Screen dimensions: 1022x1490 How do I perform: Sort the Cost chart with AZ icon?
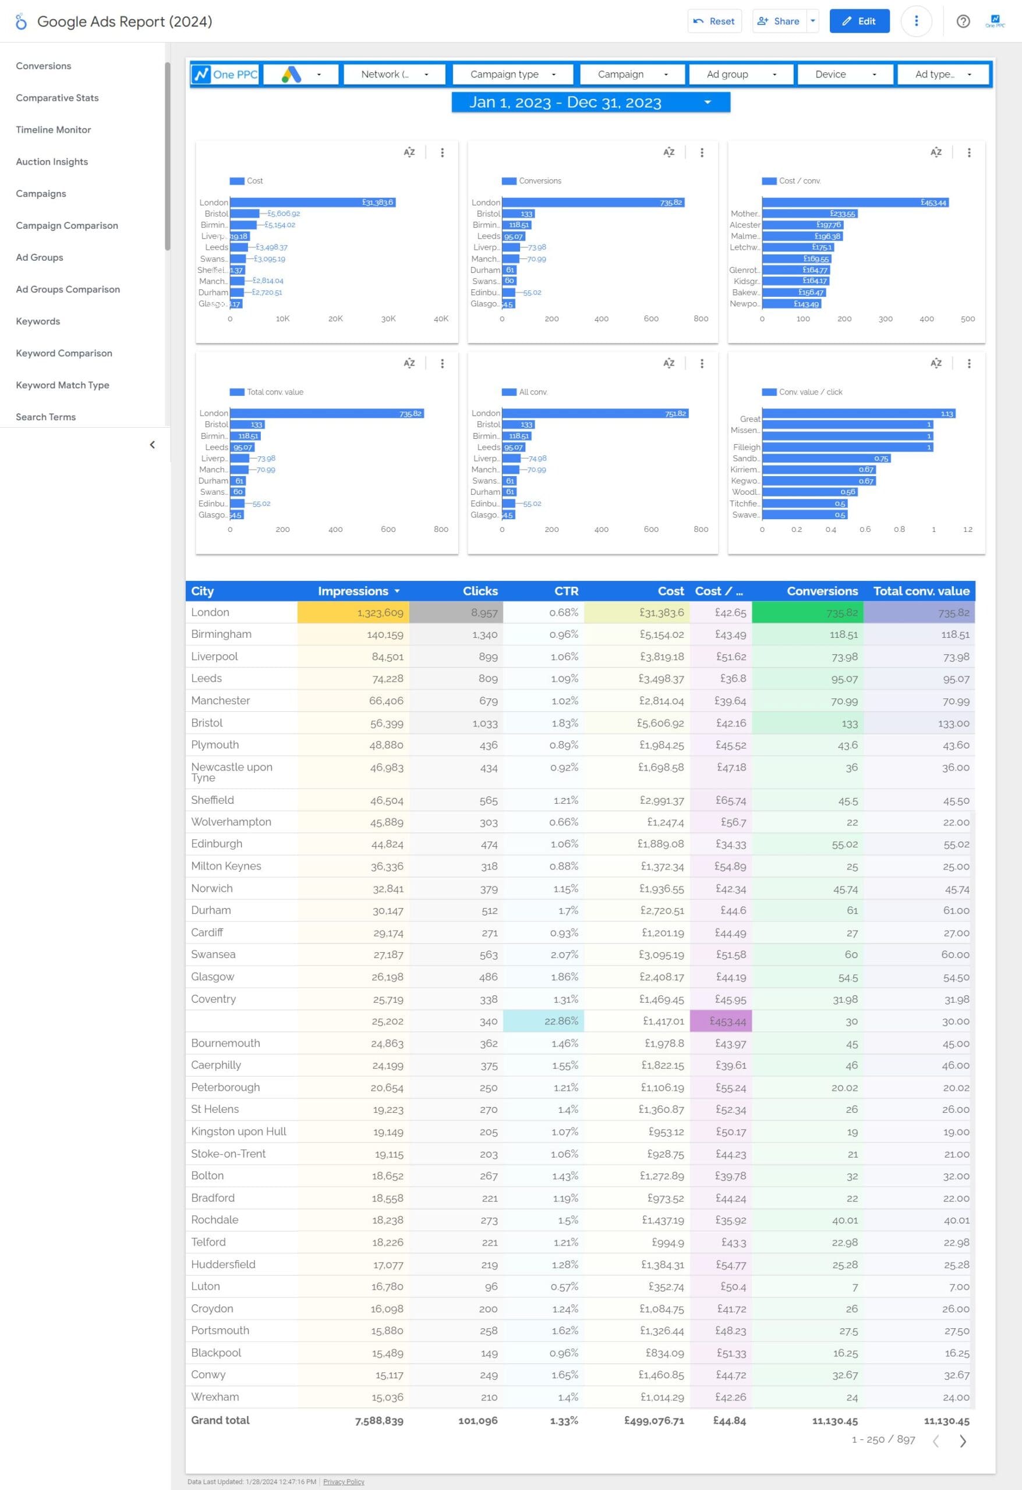click(409, 152)
